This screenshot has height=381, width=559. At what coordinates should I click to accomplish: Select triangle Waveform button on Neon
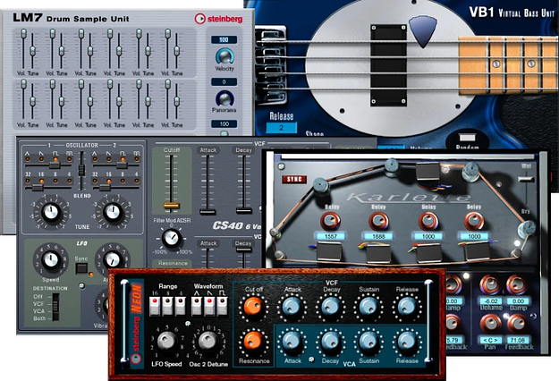[197, 307]
